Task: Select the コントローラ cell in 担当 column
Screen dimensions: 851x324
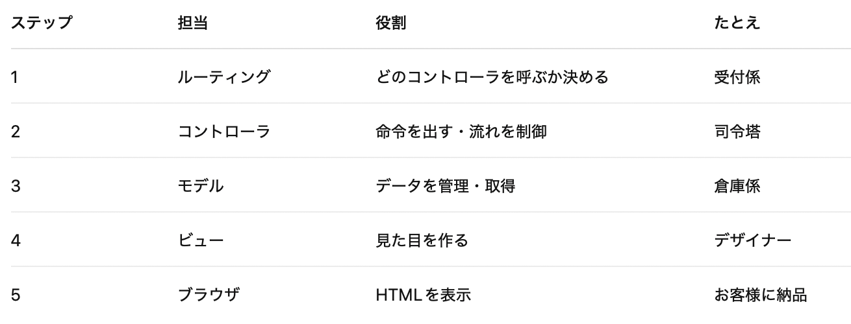Action: 223,132
